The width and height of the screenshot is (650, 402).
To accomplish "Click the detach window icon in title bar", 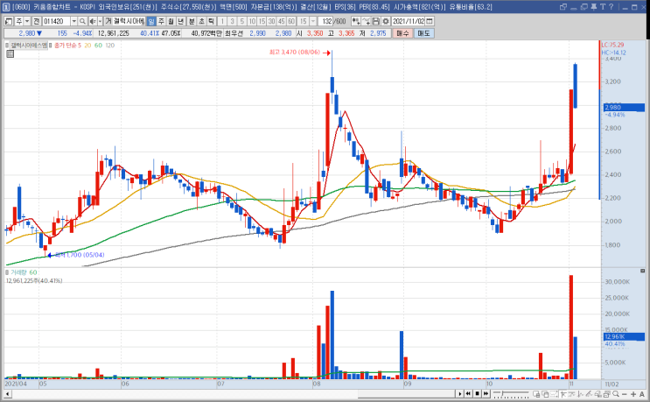I will click(x=563, y=7).
